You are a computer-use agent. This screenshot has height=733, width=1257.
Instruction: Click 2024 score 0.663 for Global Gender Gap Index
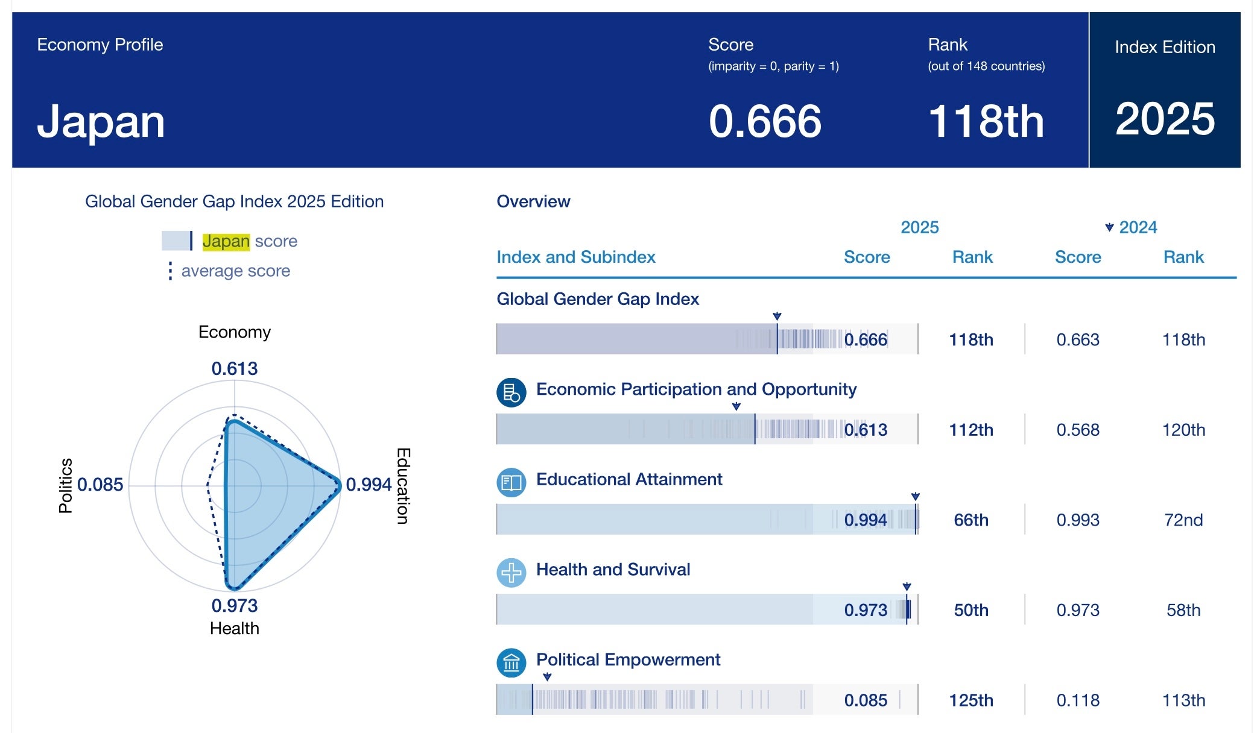tap(1078, 339)
